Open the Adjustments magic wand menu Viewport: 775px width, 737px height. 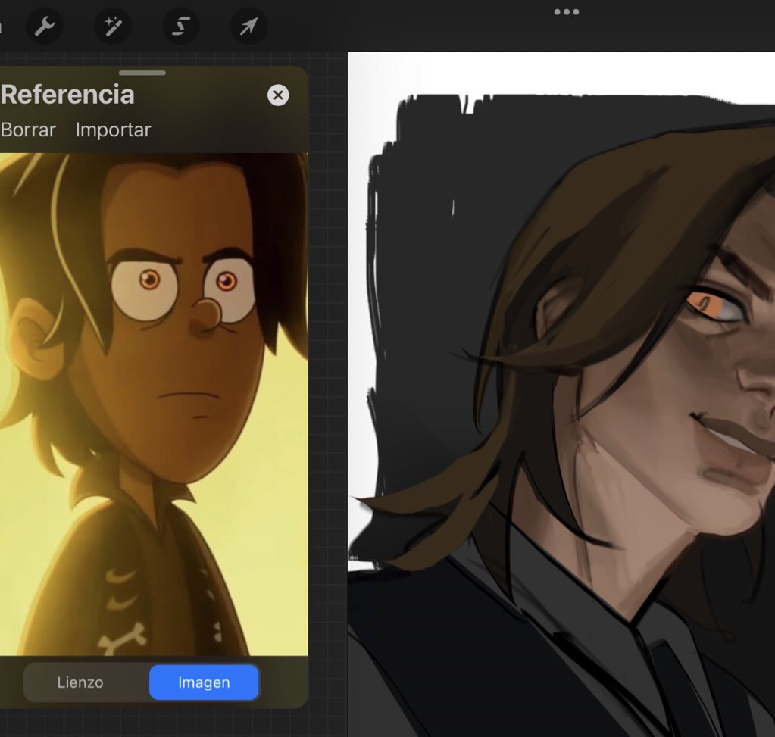point(113,26)
